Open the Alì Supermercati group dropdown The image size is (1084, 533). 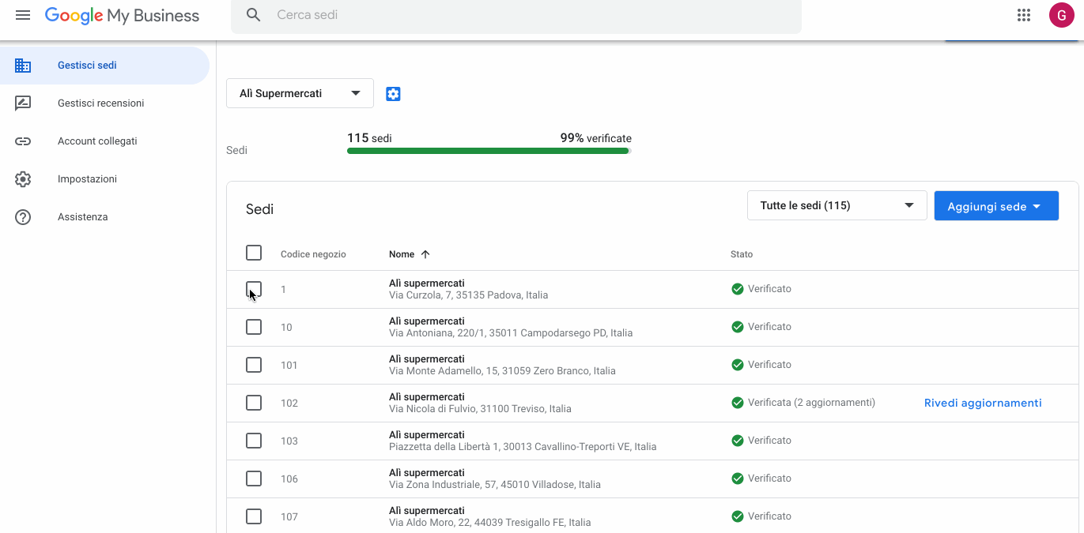point(300,93)
